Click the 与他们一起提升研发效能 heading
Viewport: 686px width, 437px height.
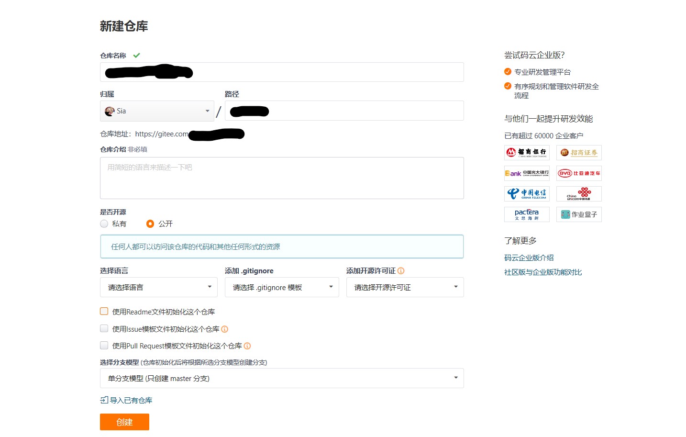point(548,119)
